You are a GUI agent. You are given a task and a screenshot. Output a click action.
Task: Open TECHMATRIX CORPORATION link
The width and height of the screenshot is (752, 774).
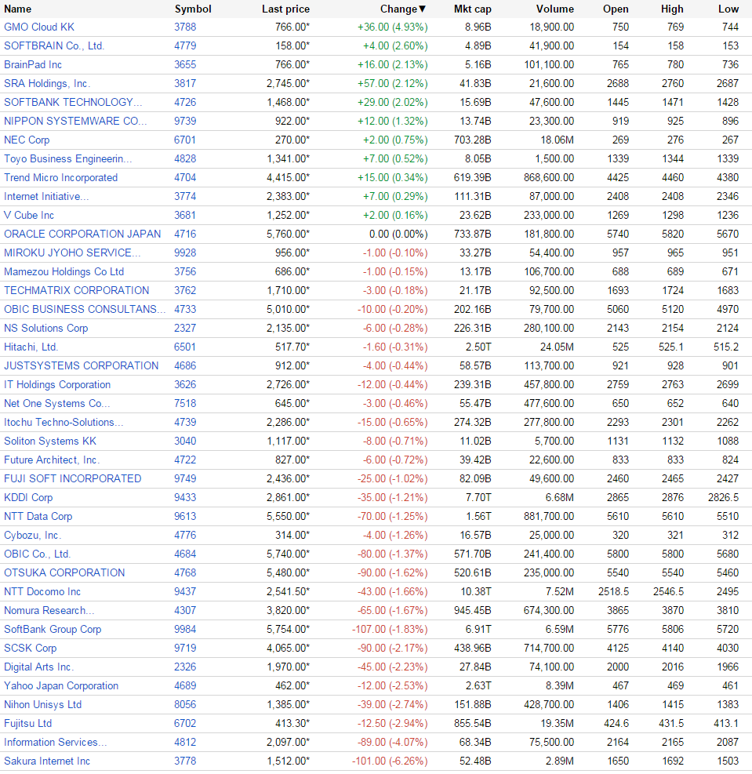coord(77,290)
